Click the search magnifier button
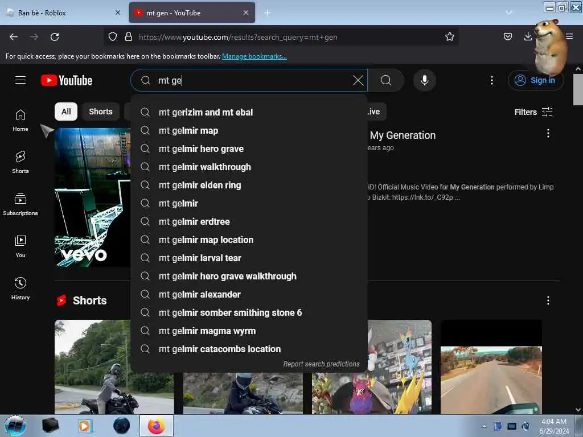Image resolution: width=583 pixels, height=437 pixels. point(386,80)
